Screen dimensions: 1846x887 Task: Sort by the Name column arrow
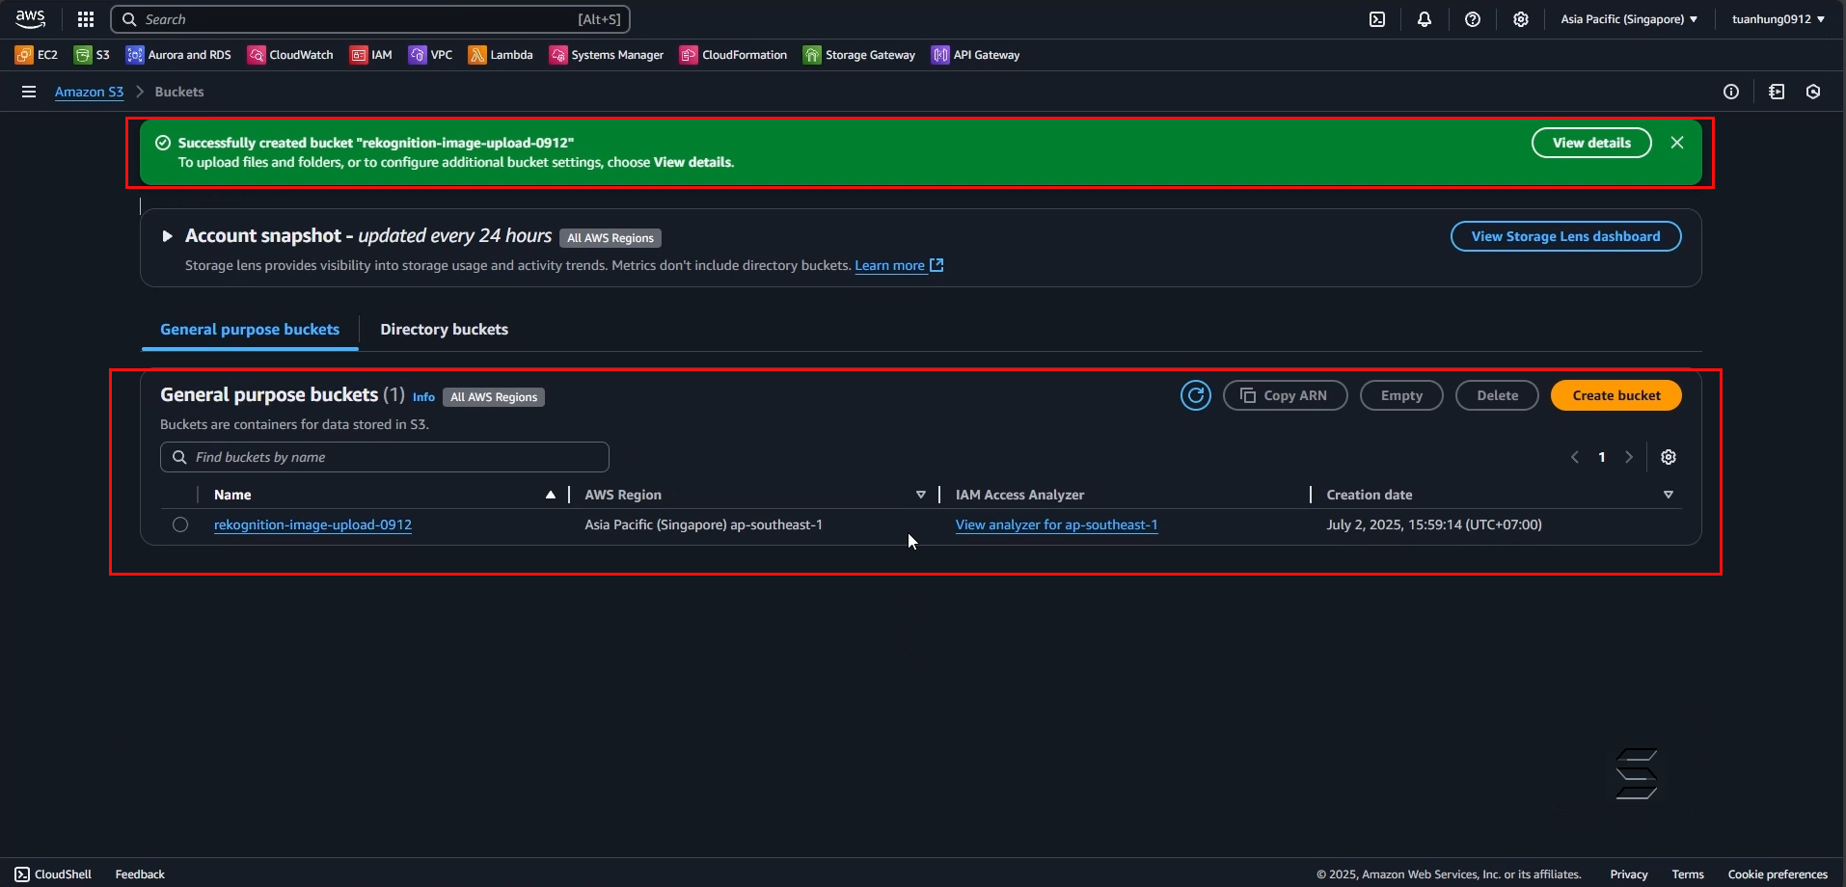point(551,495)
